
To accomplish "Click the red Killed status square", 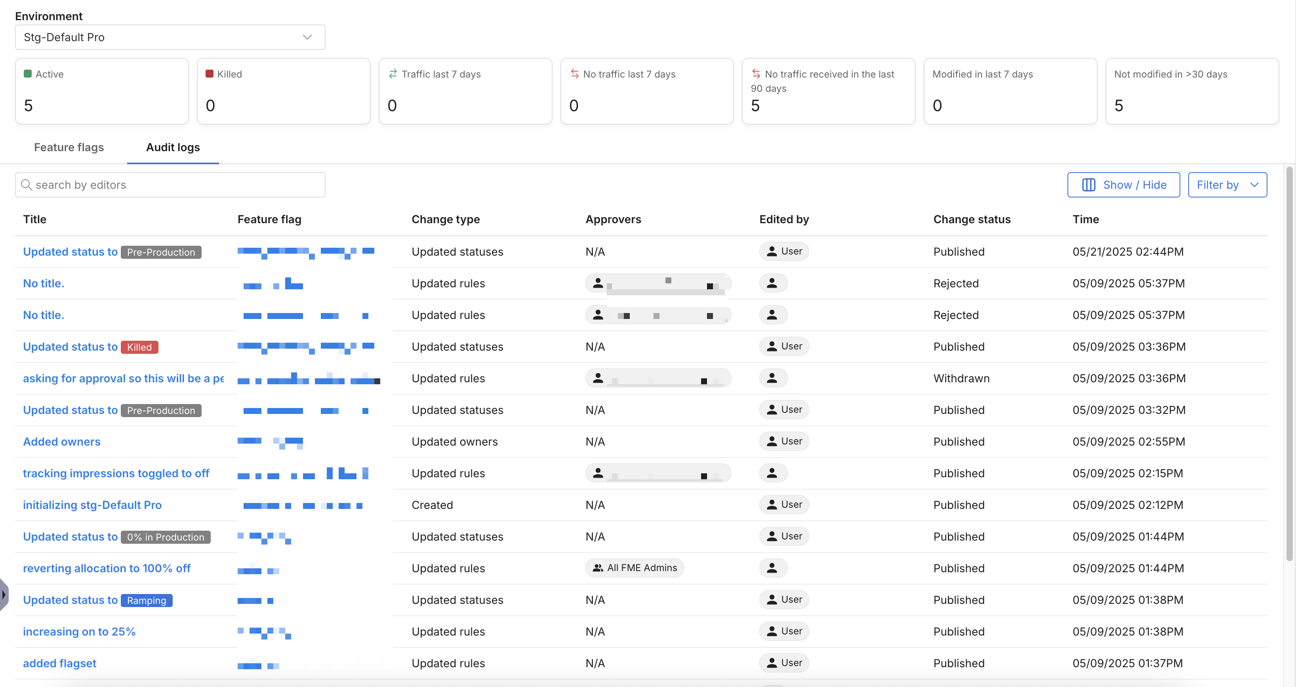I will (209, 74).
